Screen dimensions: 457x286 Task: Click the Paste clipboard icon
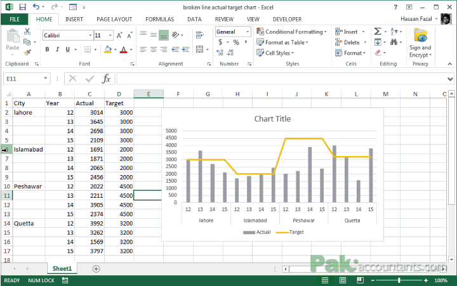13,36
